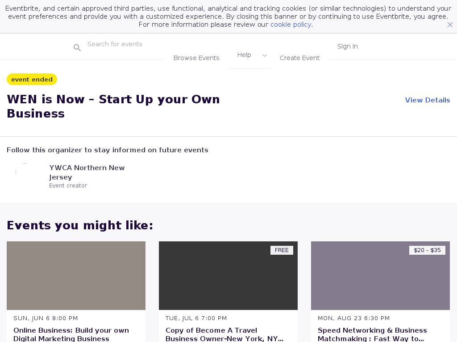Open the WEN is Now event title

(x=113, y=106)
